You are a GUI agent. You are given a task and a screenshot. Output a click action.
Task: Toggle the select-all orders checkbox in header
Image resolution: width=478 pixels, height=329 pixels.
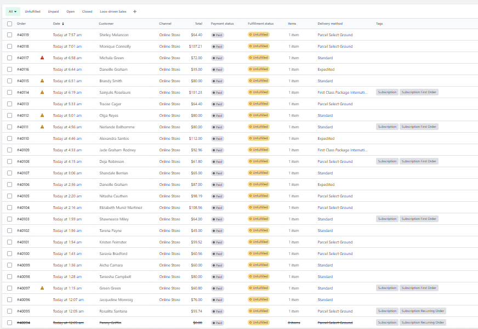pyautogui.click(x=10, y=24)
